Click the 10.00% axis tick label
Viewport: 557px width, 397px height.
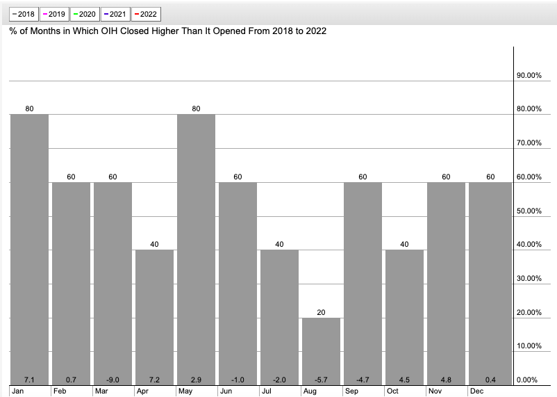529,346
